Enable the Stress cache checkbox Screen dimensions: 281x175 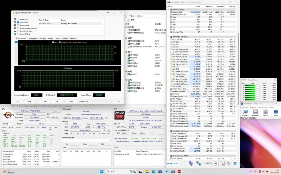click(18, 25)
